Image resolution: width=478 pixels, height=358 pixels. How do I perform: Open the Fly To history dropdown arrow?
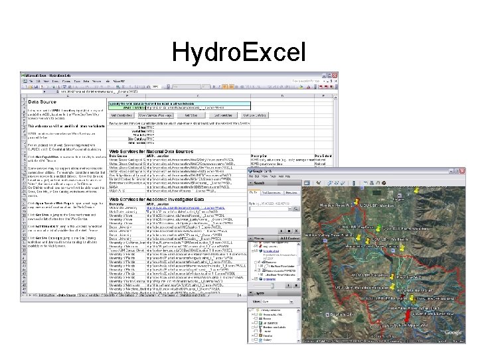(290, 209)
